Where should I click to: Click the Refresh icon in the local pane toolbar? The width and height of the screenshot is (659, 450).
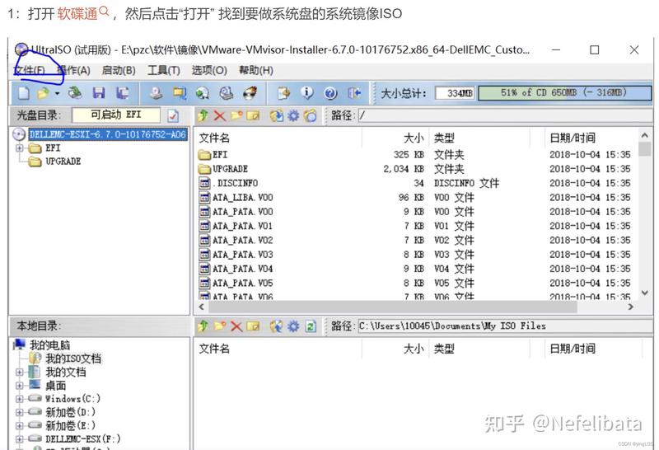click(311, 326)
